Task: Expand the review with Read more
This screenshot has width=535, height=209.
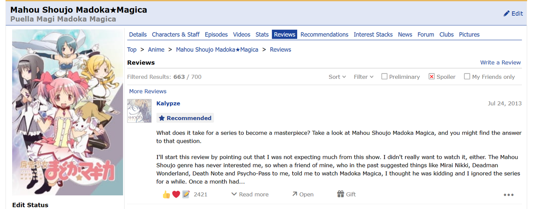Action: coord(250,194)
